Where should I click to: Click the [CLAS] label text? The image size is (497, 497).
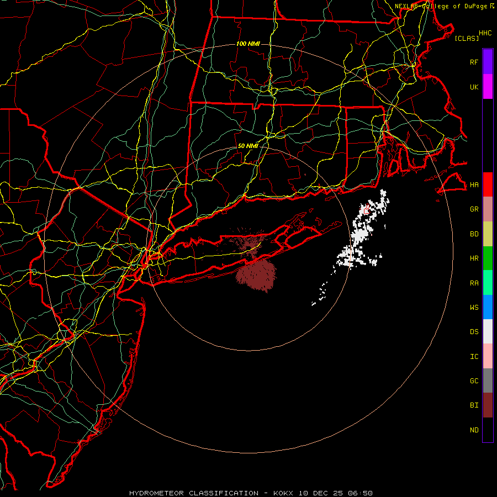[467, 38]
